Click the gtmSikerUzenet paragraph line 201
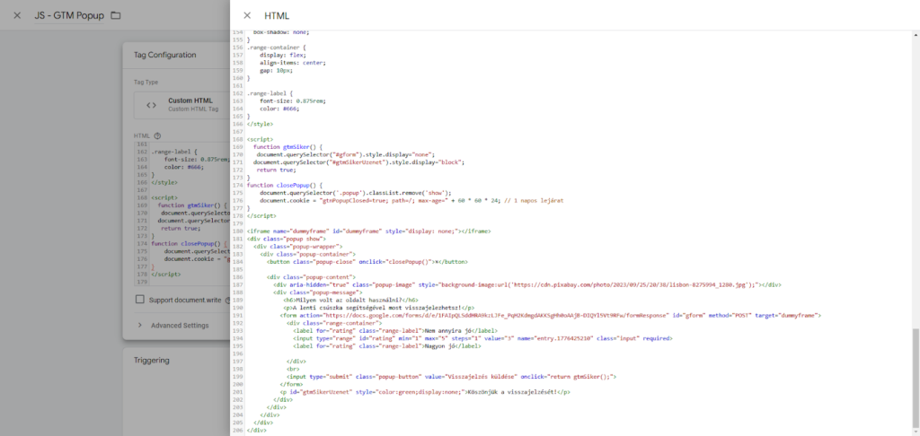 (425, 392)
